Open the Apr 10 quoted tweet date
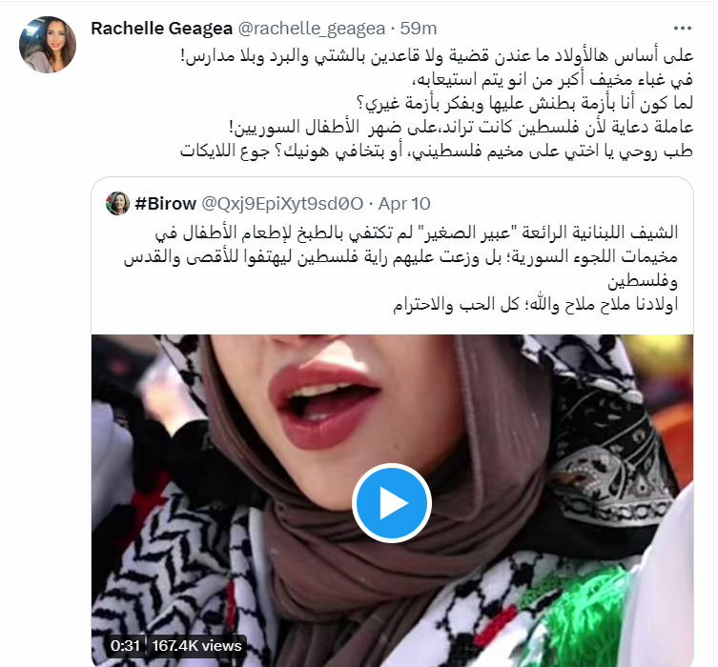Screen dimensions: 718x667 tap(404, 204)
